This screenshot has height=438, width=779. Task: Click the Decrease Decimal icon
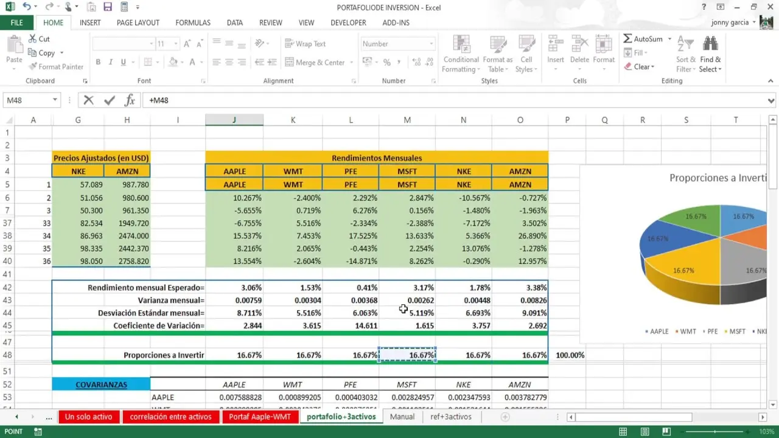pyautogui.click(x=429, y=62)
